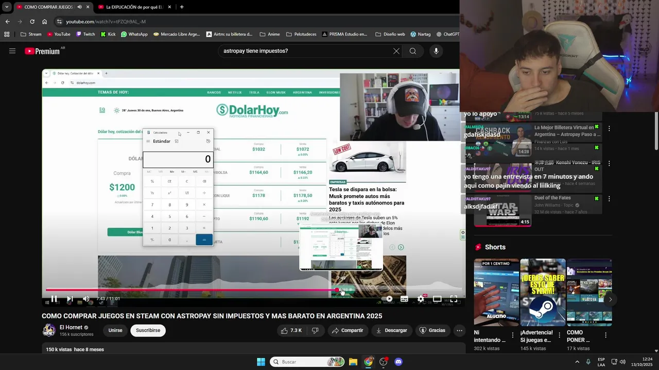Open Mercado Libre bookmark
659x370 pixels.
tap(177, 34)
